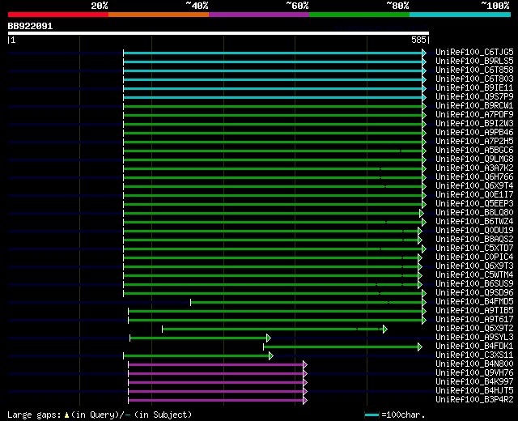Select the UniRef100_B8LQ80 label
518x421 pixels.
(x=474, y=213)
